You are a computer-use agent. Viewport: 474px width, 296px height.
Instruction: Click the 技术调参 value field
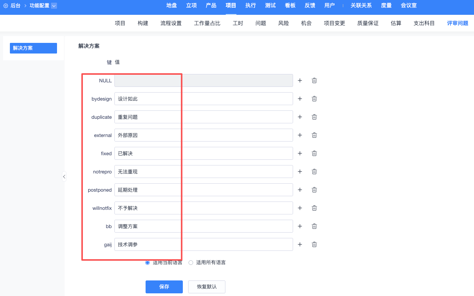(204, 244)
